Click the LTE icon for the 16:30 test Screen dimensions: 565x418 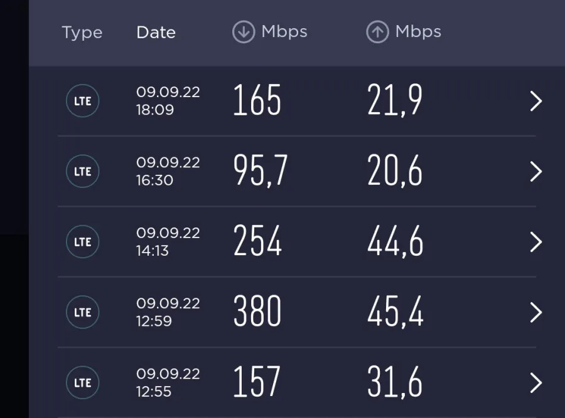(x=82, y=171)
